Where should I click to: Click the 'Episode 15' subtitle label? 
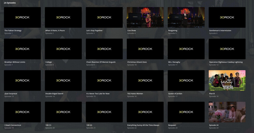click(x=91, y=96)
